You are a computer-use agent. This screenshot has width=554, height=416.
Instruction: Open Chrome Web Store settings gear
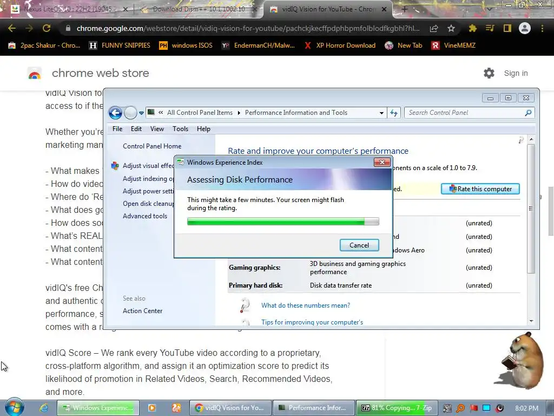tap(489, 73)
